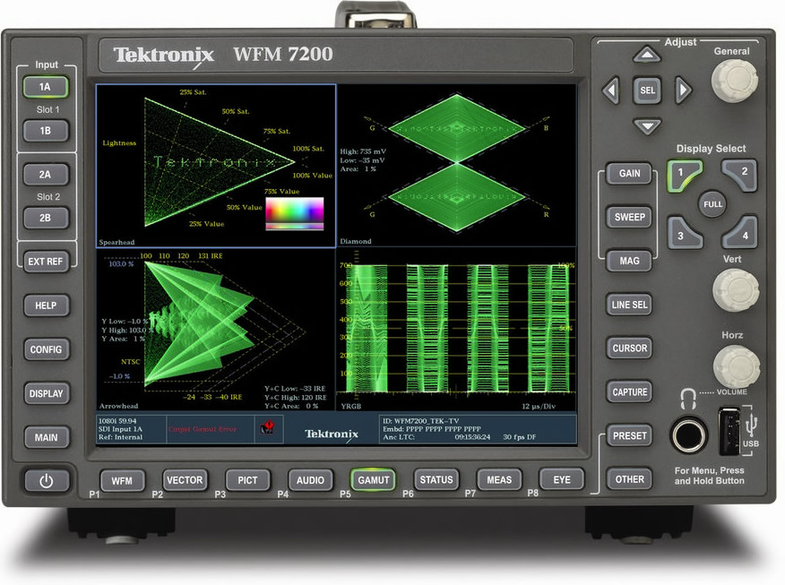Select the Arrowhead display tile
Screen dimensions: 785x585
pos(216,331)
